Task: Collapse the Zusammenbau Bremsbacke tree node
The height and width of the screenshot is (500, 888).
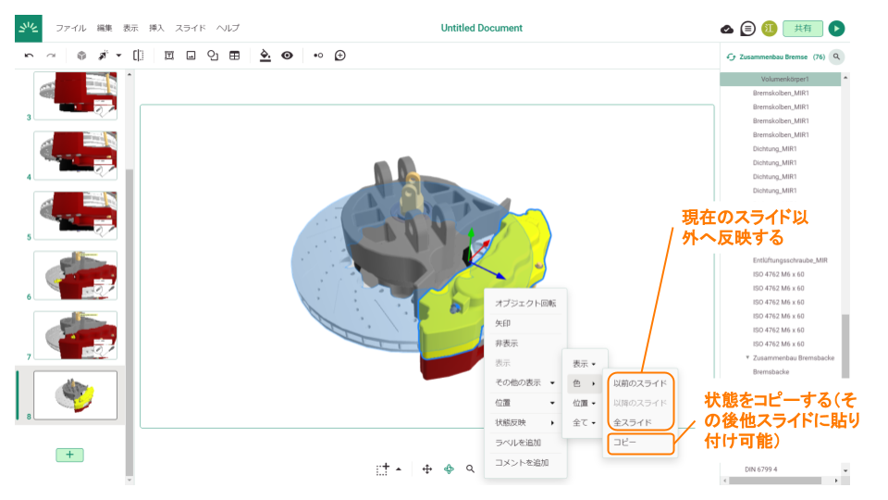Action: pos(747,357)
